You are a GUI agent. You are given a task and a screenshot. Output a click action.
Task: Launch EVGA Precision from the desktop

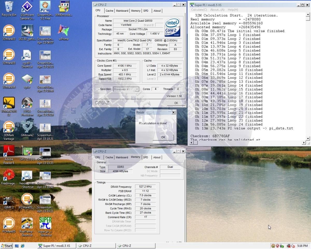(x=27, y=107)
